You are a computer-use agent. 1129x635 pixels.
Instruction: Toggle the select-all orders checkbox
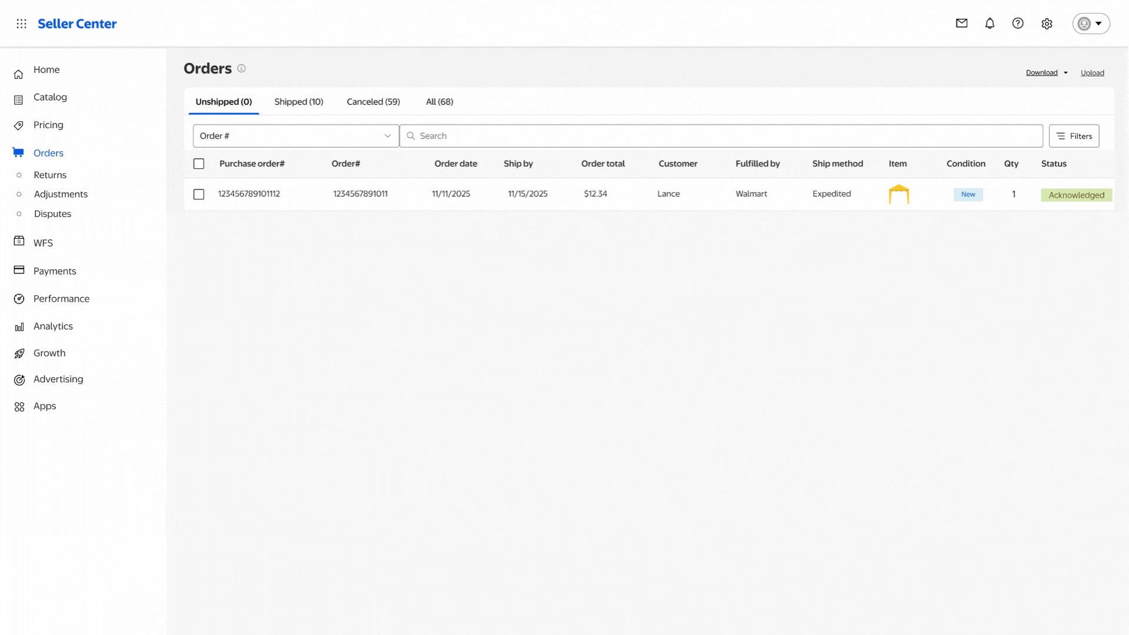tap(199, 164)
